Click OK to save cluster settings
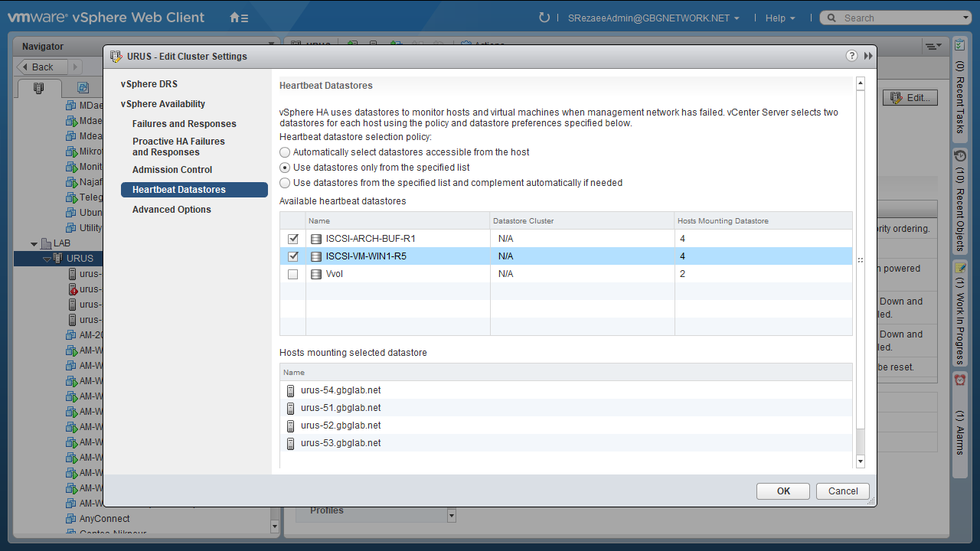 [782, 491]
